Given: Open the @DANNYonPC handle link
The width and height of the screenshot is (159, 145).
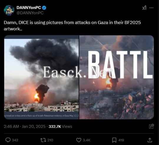Looking at the screenshot, I should tap(30, 13).
